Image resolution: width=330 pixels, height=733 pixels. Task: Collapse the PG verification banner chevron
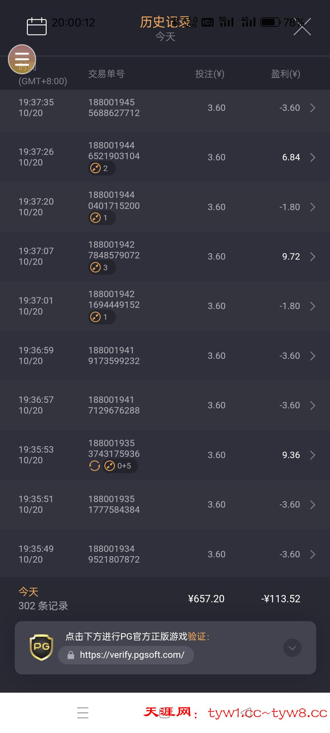pyautogui.click(x=292, y=647)
